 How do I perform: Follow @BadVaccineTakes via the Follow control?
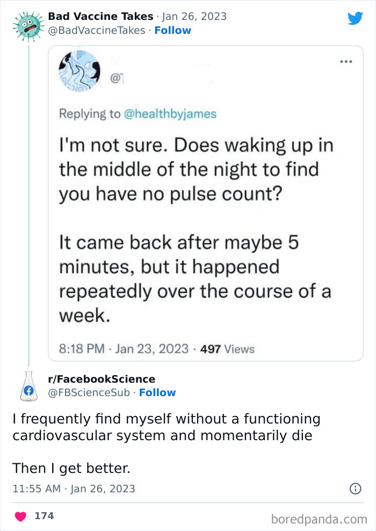click(x=172, y=31)
